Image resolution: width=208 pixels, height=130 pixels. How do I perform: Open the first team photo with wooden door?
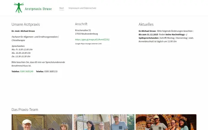pos(42,122)
